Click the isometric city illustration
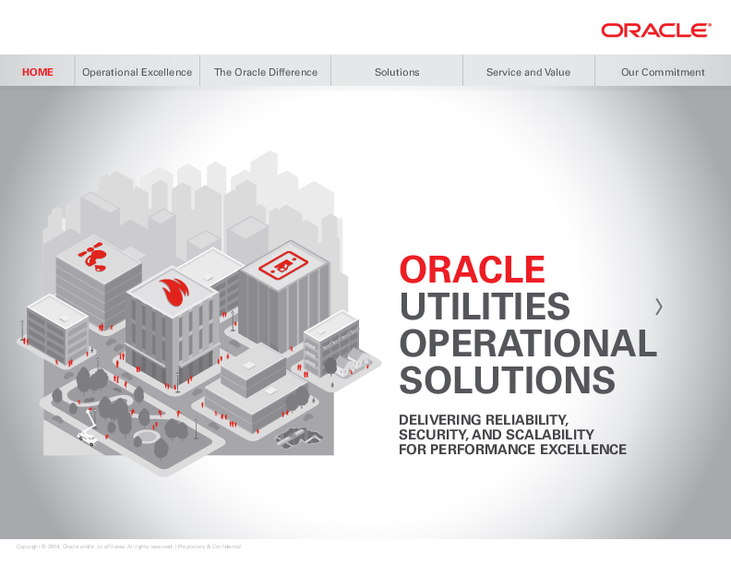 198,313
